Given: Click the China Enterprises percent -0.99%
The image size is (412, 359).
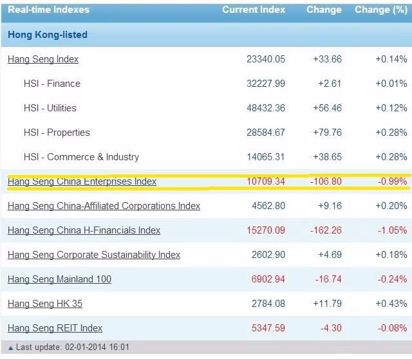Looking at the screenshot, I should coord(392,181).
